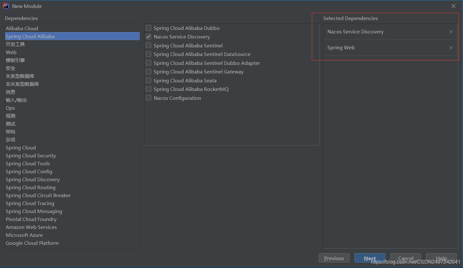
Task: Open Spring Cloud Config category
Action: coord(72,171)
